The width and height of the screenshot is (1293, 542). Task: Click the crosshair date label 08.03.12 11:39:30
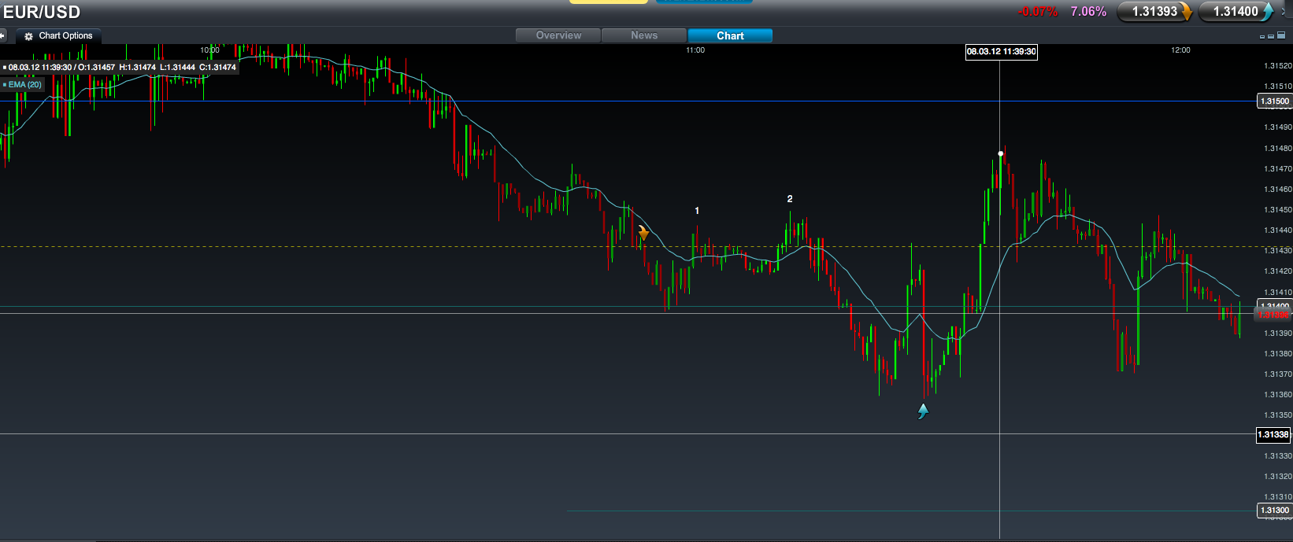(x=1001, y=52)
